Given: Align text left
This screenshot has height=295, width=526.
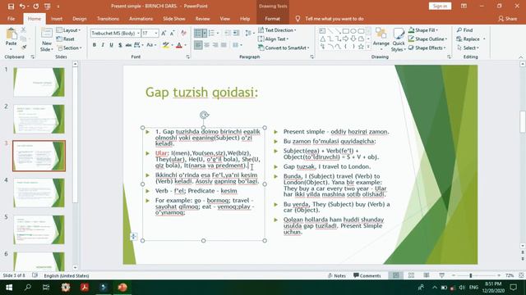Looking at the screenshot, I should pos(198,45).
